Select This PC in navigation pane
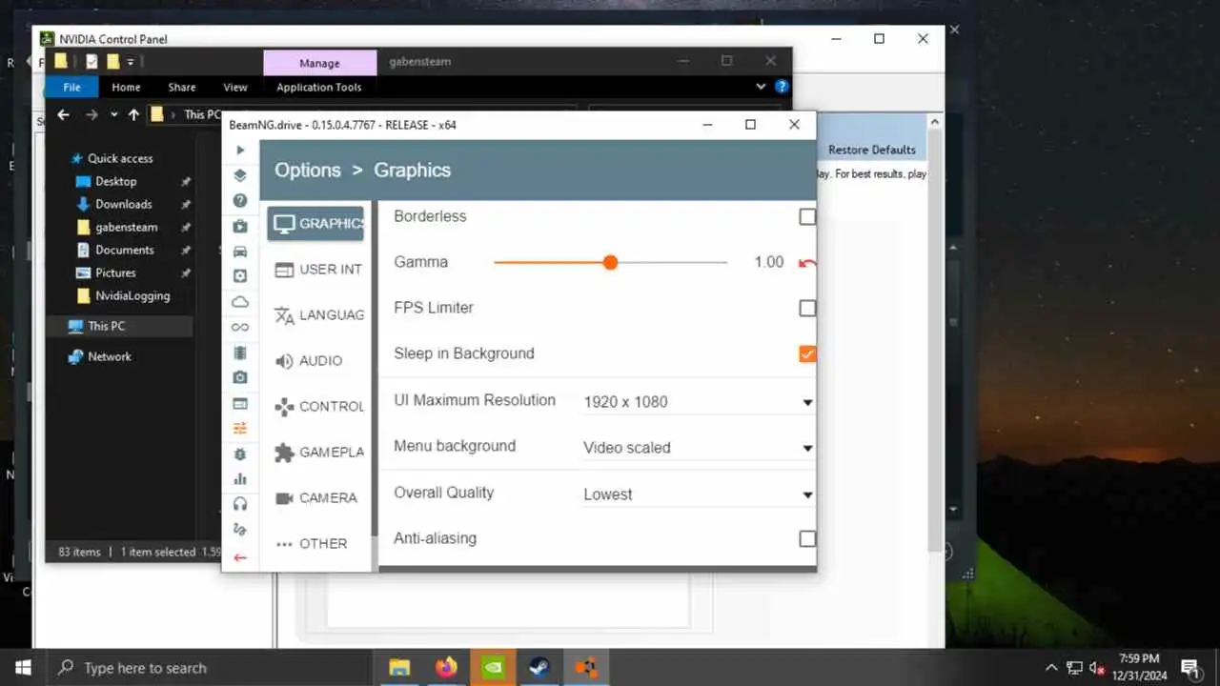This screenshot has width=1220, height=686. tap(106, 326)
